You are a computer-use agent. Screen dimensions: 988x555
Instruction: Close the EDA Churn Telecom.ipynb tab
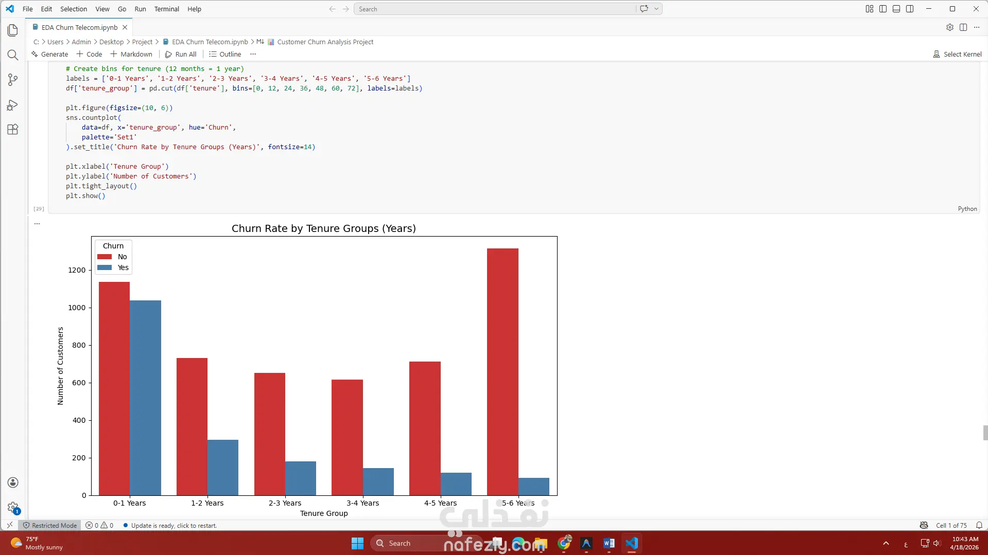pyautogui.click(x=125, y=27)
